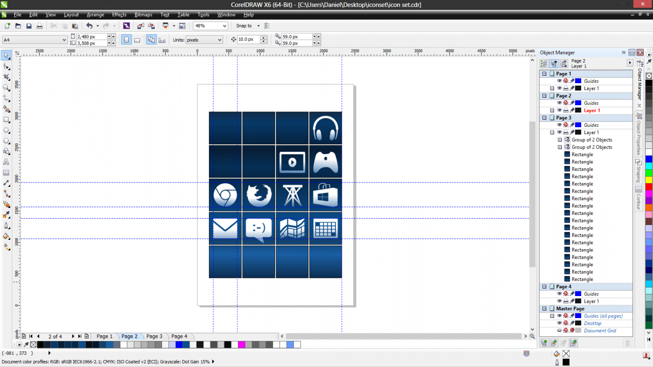Select the Blend interactive tool
The width and height of the screenshot is (653, 367).
pyautogui.click(x=6, y=205)
